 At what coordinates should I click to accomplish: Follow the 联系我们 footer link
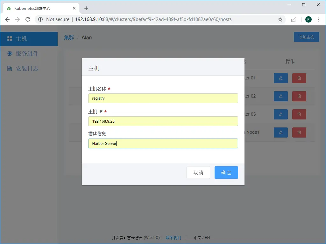click(x=173, y=238)
